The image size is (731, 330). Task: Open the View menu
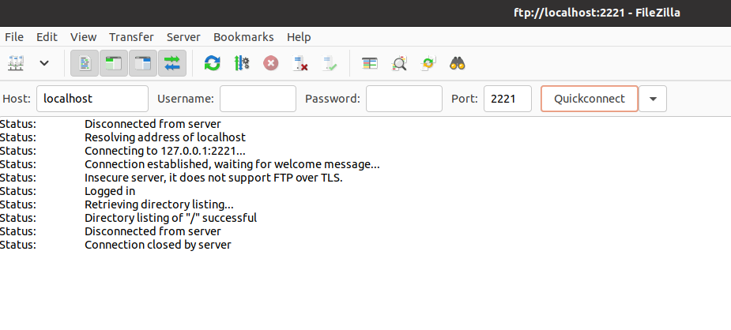(84, 37)
